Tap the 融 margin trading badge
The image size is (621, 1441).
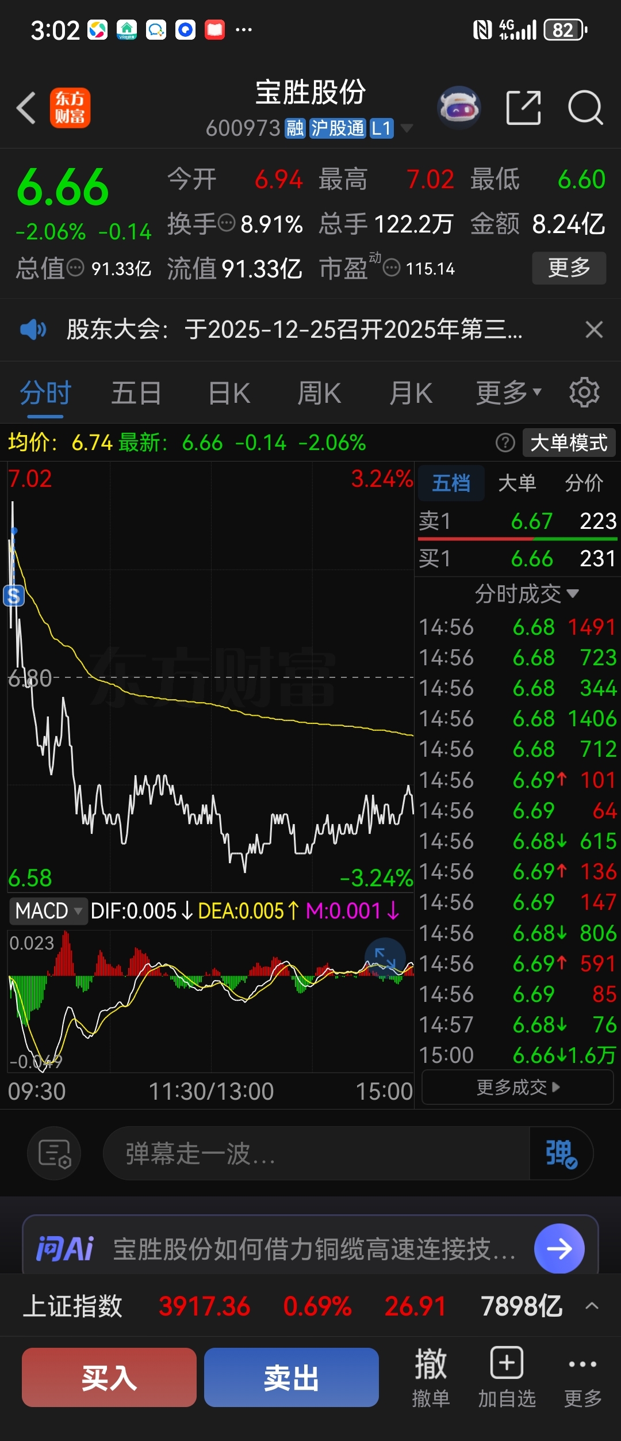[295, 128]
